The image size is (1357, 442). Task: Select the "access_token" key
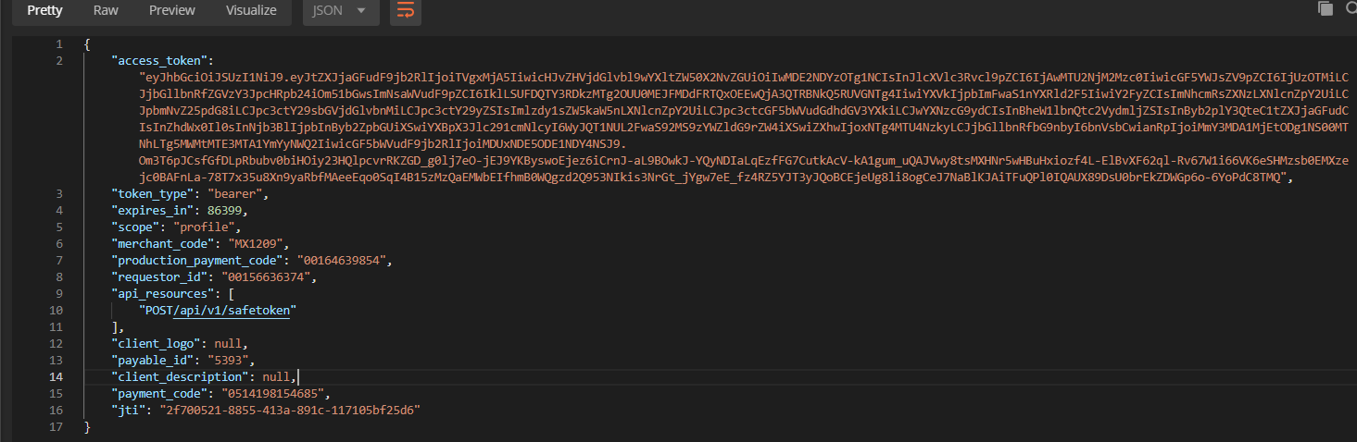click(x=161, y=60)
